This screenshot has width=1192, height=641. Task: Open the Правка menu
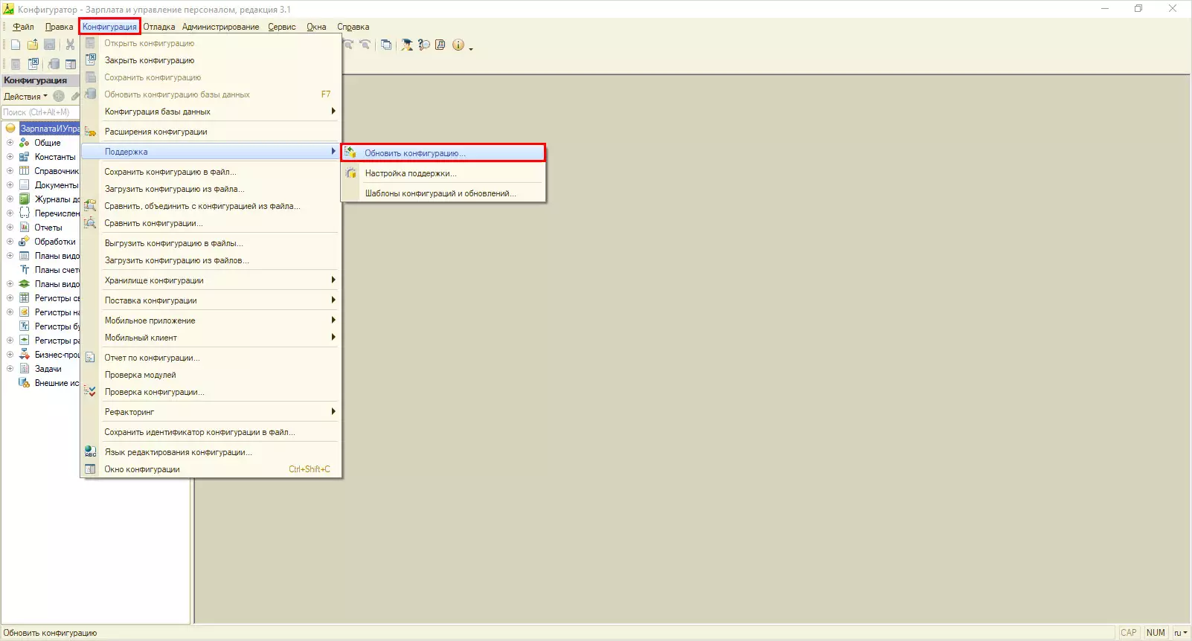point(59,27)
